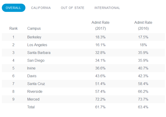
Task: Click Berkeley's 18.3% admit rate cell
Action: click(100, 37)
